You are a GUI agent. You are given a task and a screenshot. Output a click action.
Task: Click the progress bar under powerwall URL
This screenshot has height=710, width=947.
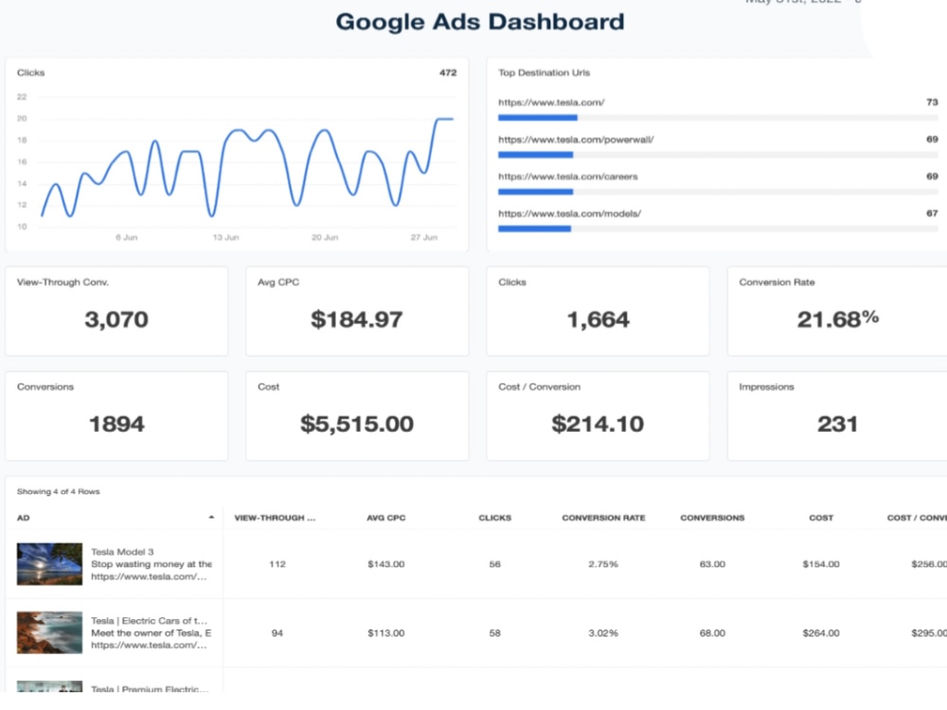[x=718, y=154]
